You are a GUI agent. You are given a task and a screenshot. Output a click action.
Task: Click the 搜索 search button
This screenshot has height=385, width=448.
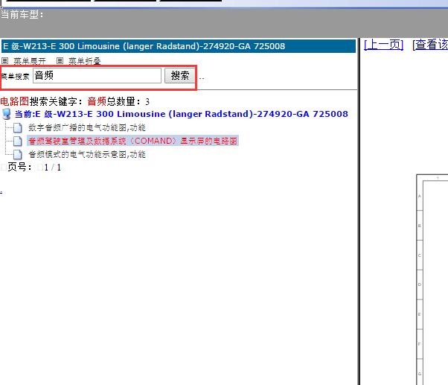179,76
